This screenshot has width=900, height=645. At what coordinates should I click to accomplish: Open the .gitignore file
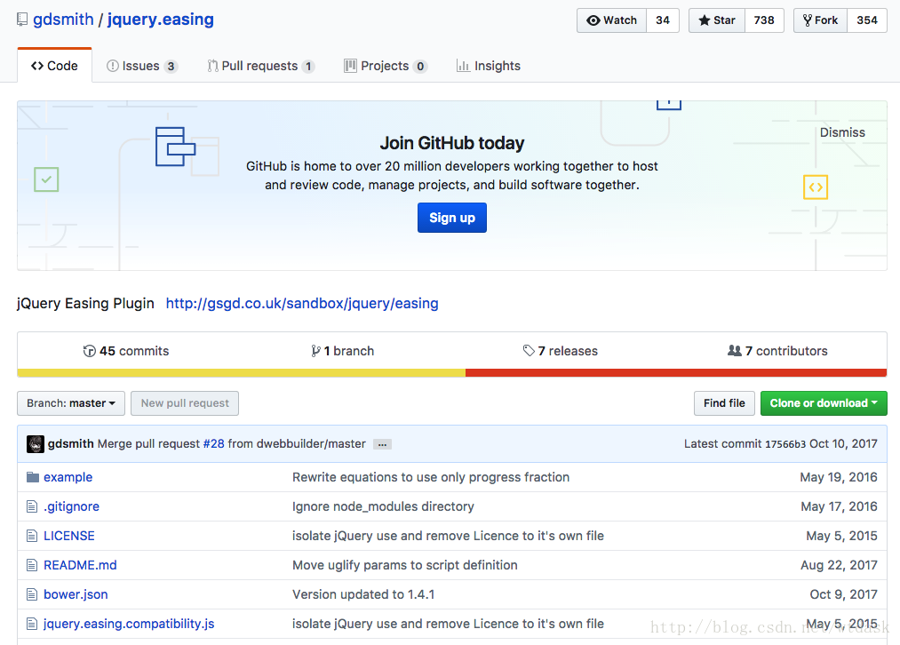pos(71,506)
